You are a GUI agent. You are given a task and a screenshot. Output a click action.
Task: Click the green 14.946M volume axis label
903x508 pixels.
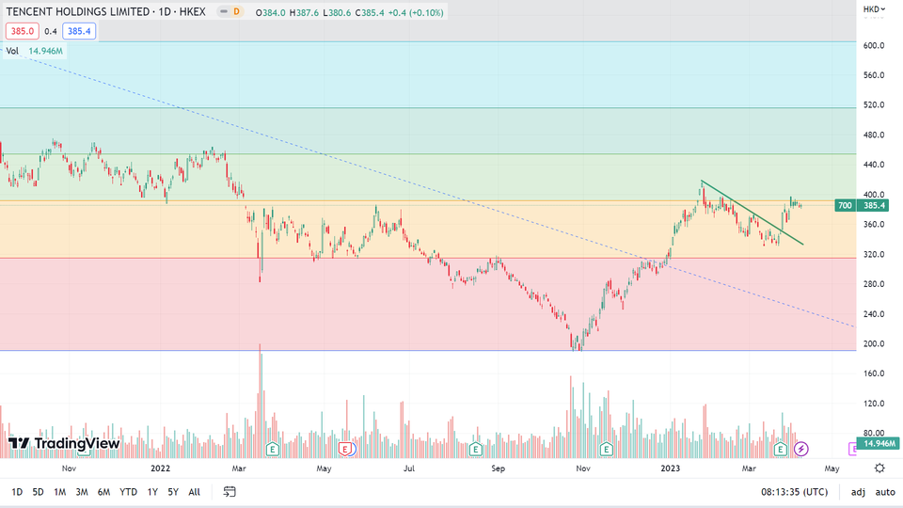(878, 443)
